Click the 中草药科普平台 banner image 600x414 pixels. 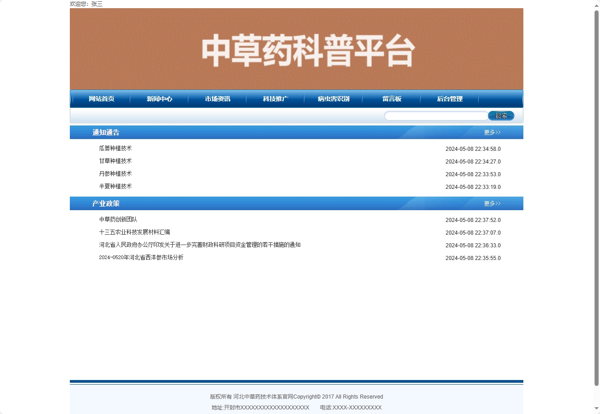tap(296, 48)
